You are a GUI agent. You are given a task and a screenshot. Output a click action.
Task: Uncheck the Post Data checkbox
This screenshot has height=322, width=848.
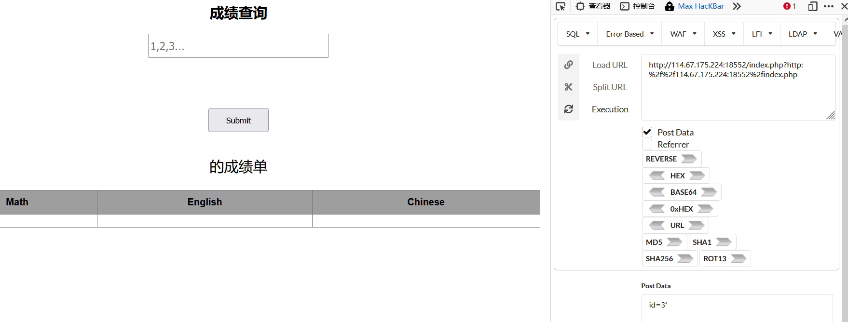click(647, 132)
